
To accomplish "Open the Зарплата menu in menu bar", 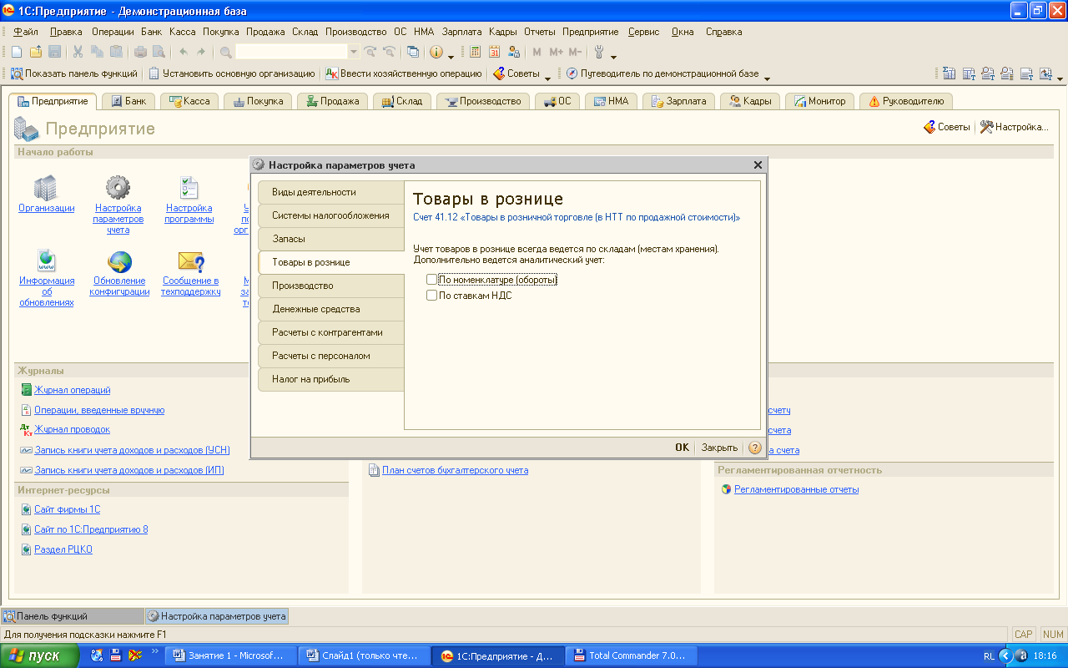I will point(462,32).
